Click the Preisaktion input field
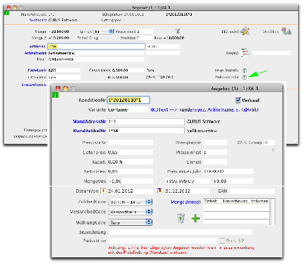The height and width of the screenshot is (267, 307). (x=163, y=241)
